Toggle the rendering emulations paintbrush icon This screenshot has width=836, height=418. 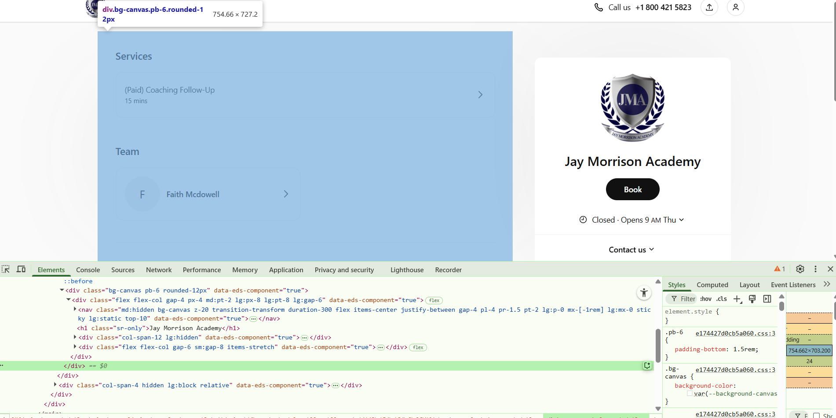click(x=752, y=299)
